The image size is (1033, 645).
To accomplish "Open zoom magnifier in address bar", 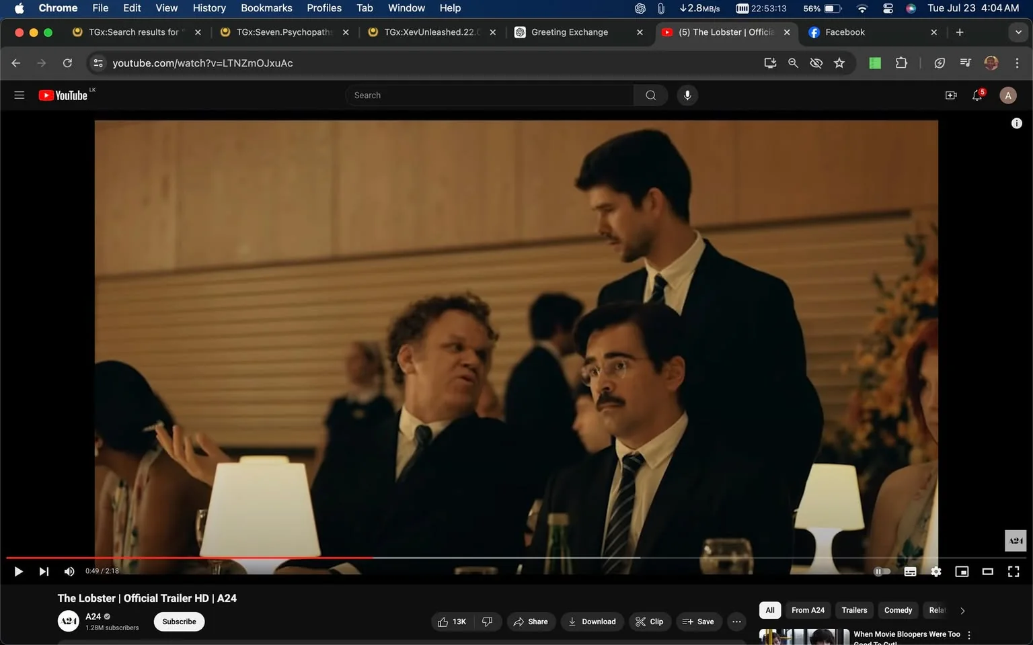I will click(793, 63).
